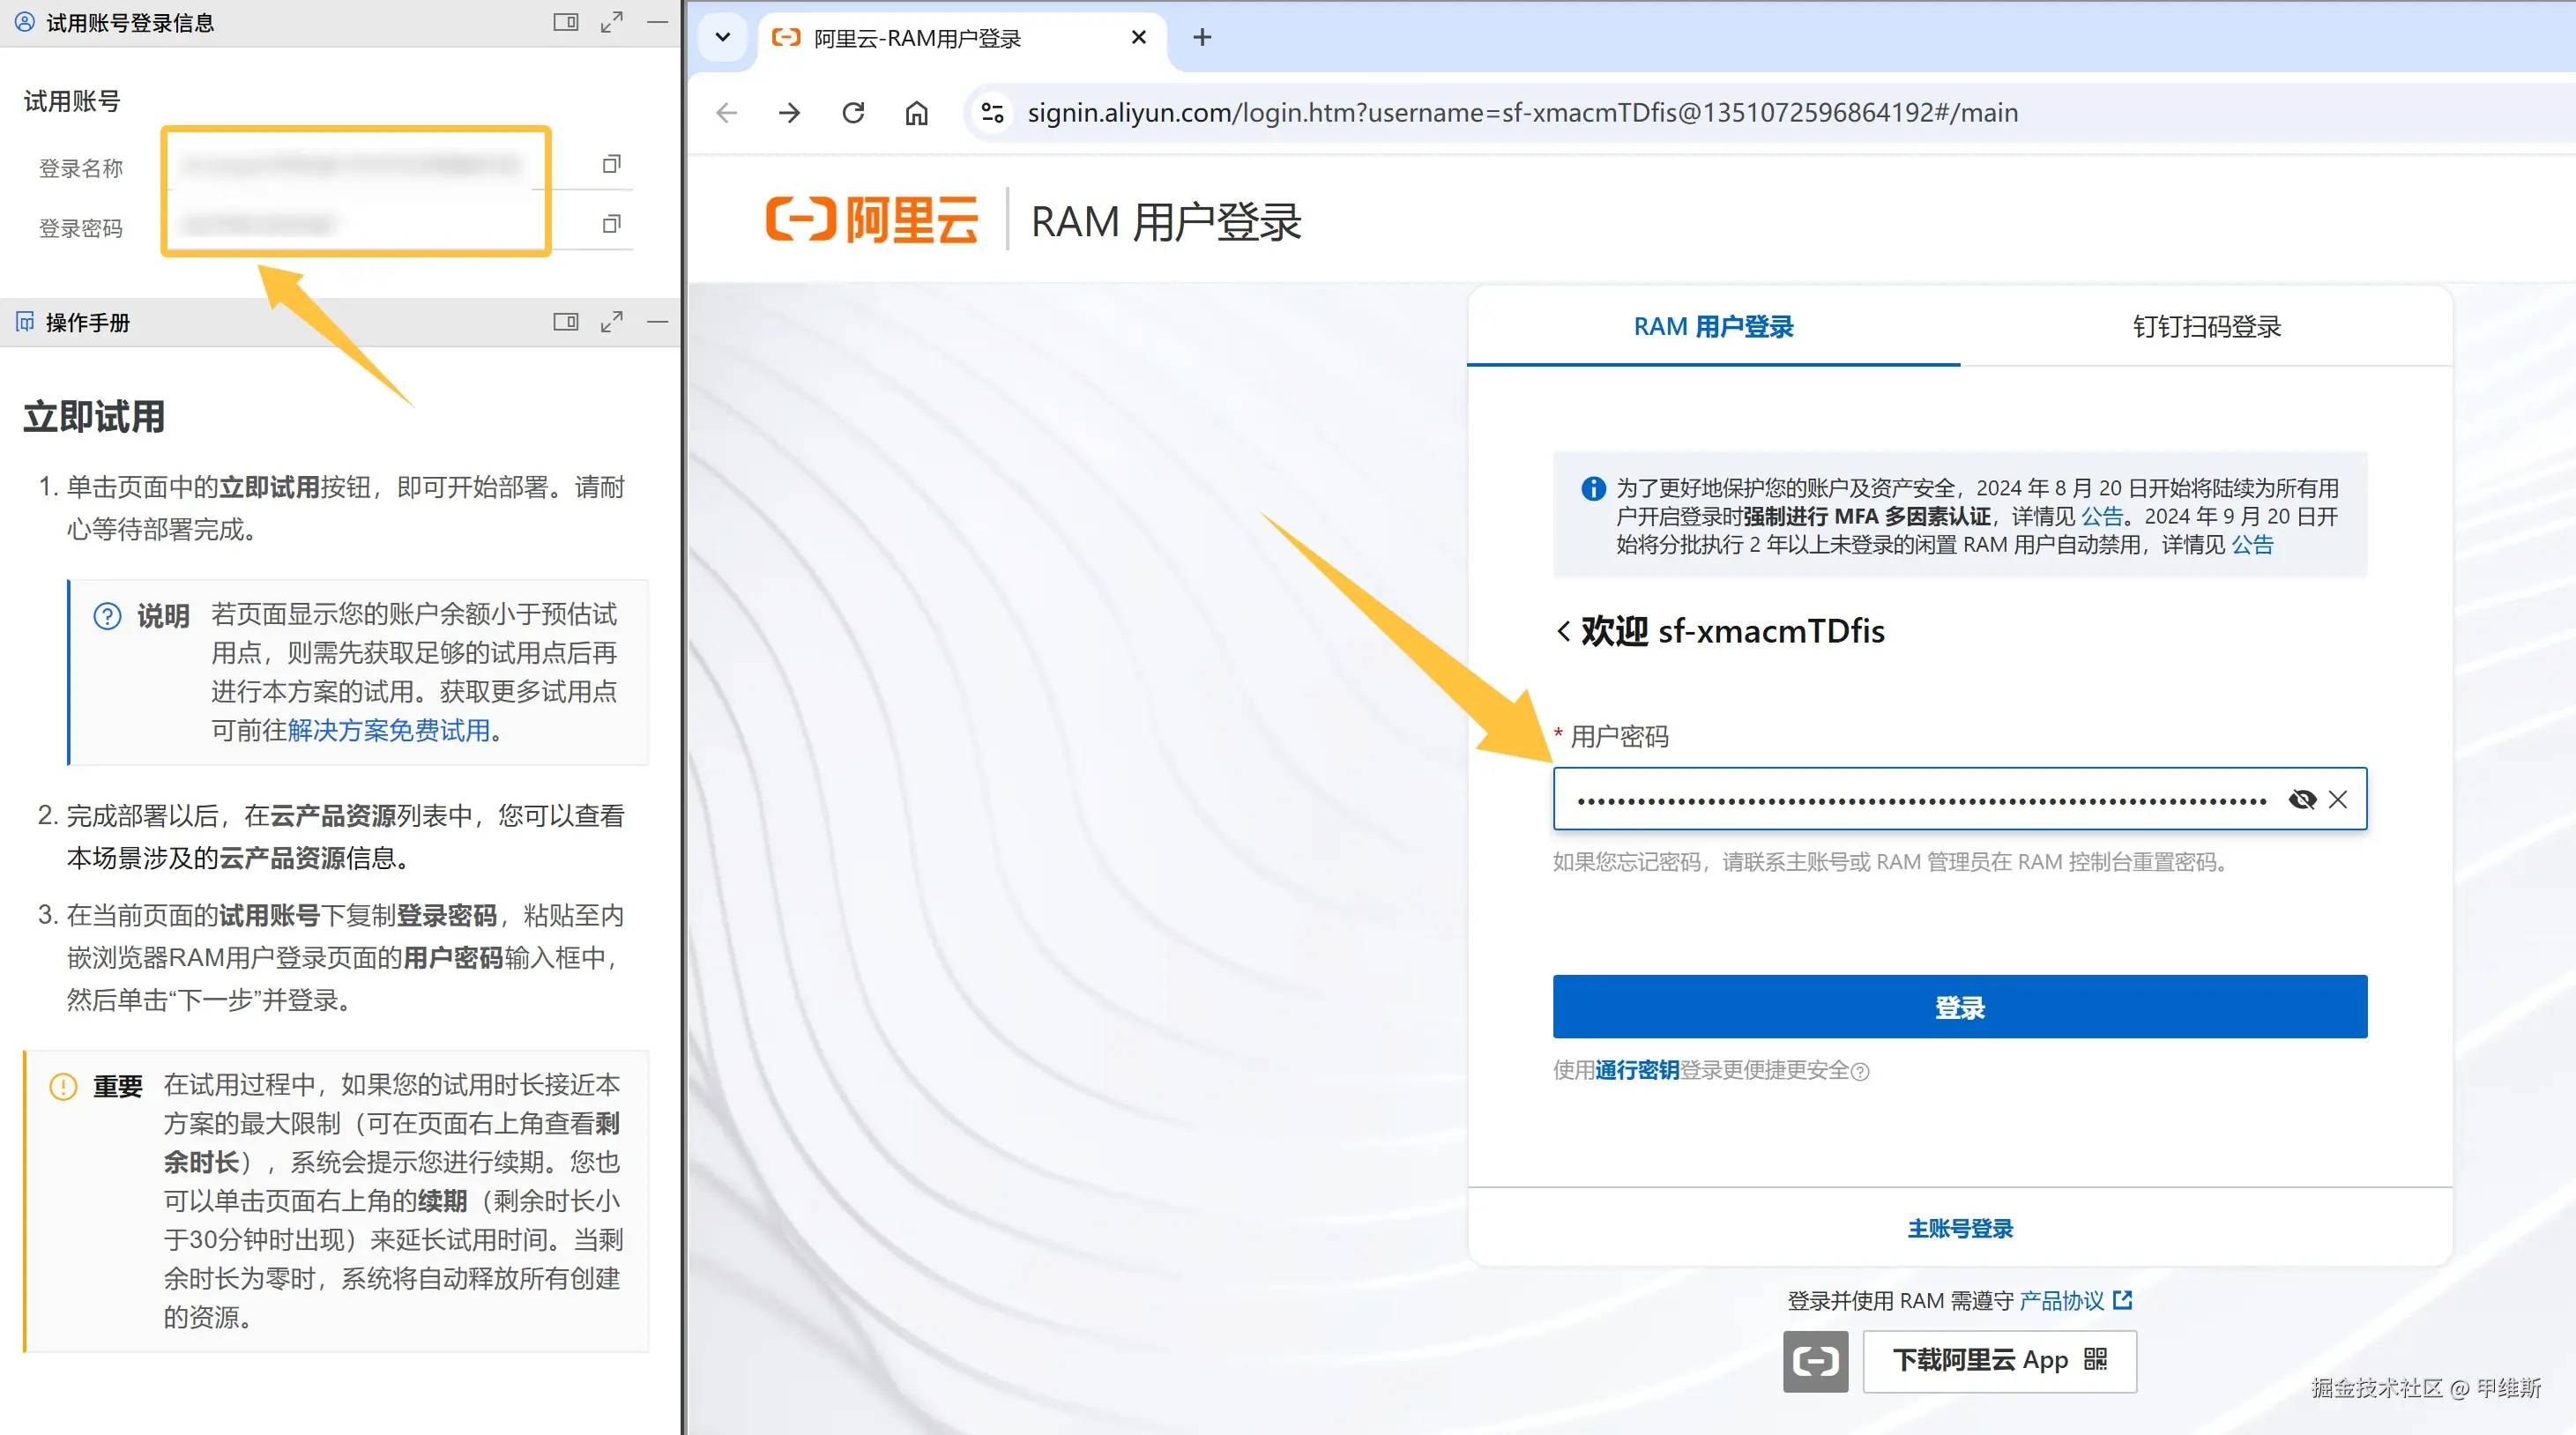Go back via chevron beside 欢迎
Viewport: 2576px width, 1435px height.
tap(1564, 631)
